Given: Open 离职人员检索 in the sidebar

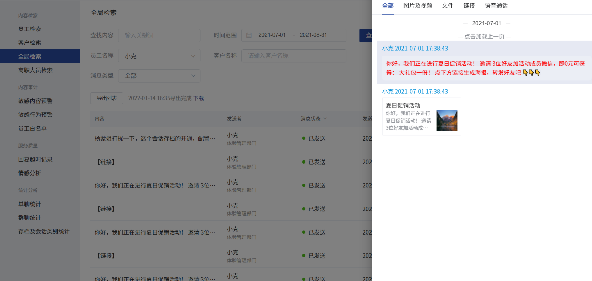Looking at the screenshot, I should [35, 70].
